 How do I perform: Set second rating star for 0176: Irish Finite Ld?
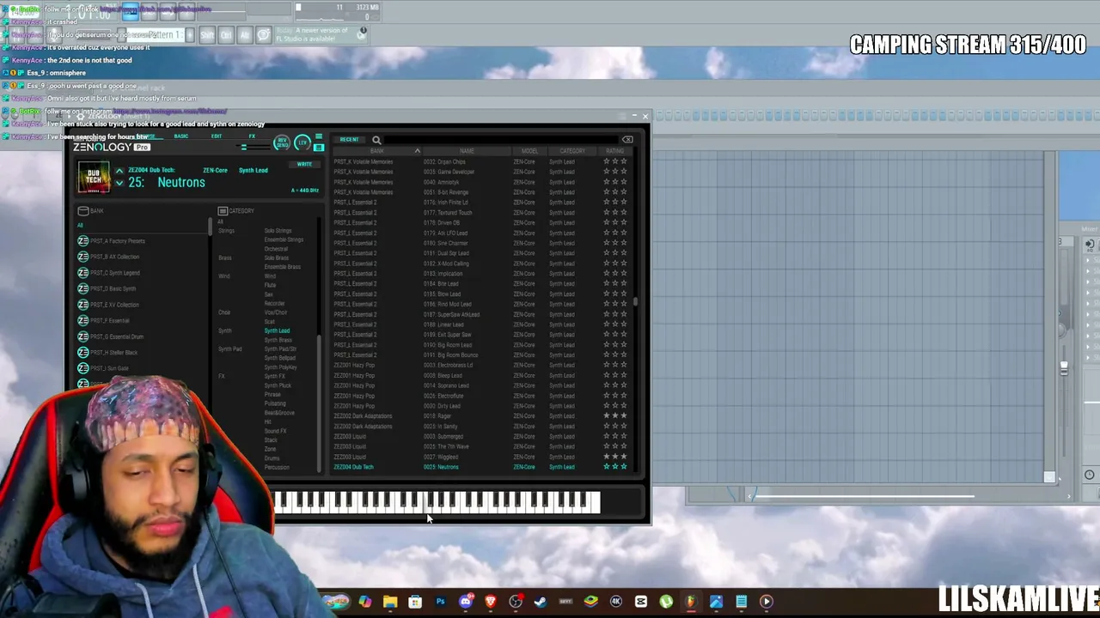tap(615, 203)
